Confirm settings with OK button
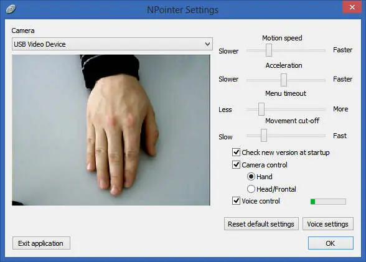 (331, 243)
